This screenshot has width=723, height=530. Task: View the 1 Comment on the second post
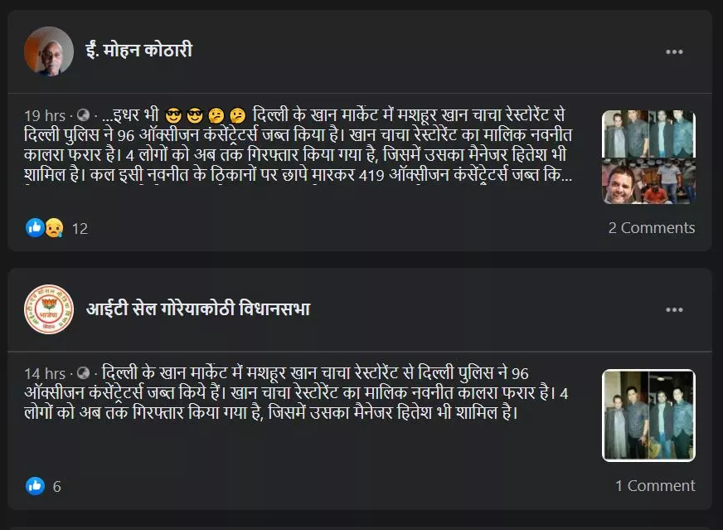655,486
